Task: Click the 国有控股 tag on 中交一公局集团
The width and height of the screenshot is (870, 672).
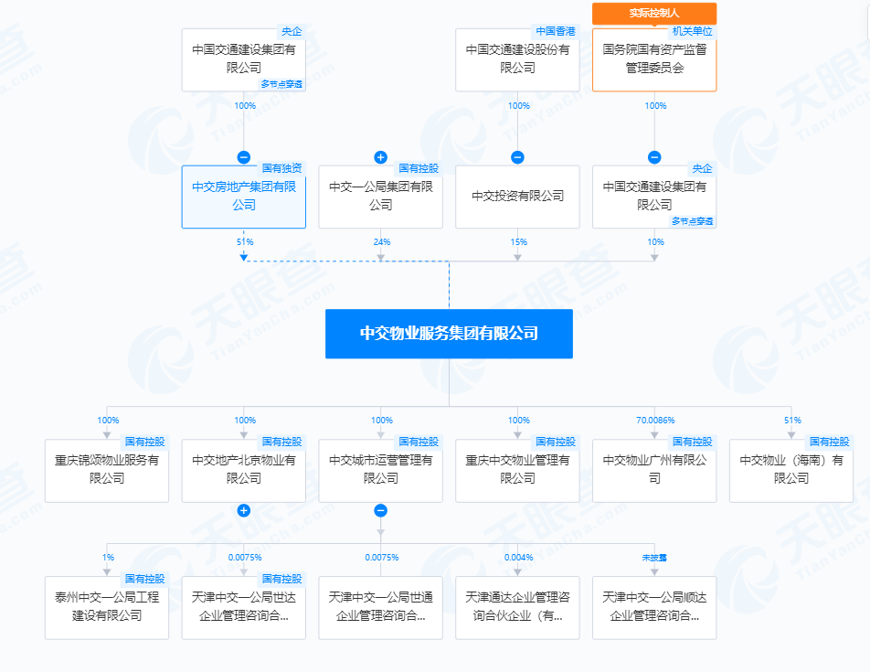Action: pyautogui.click(x=419, y=168)
